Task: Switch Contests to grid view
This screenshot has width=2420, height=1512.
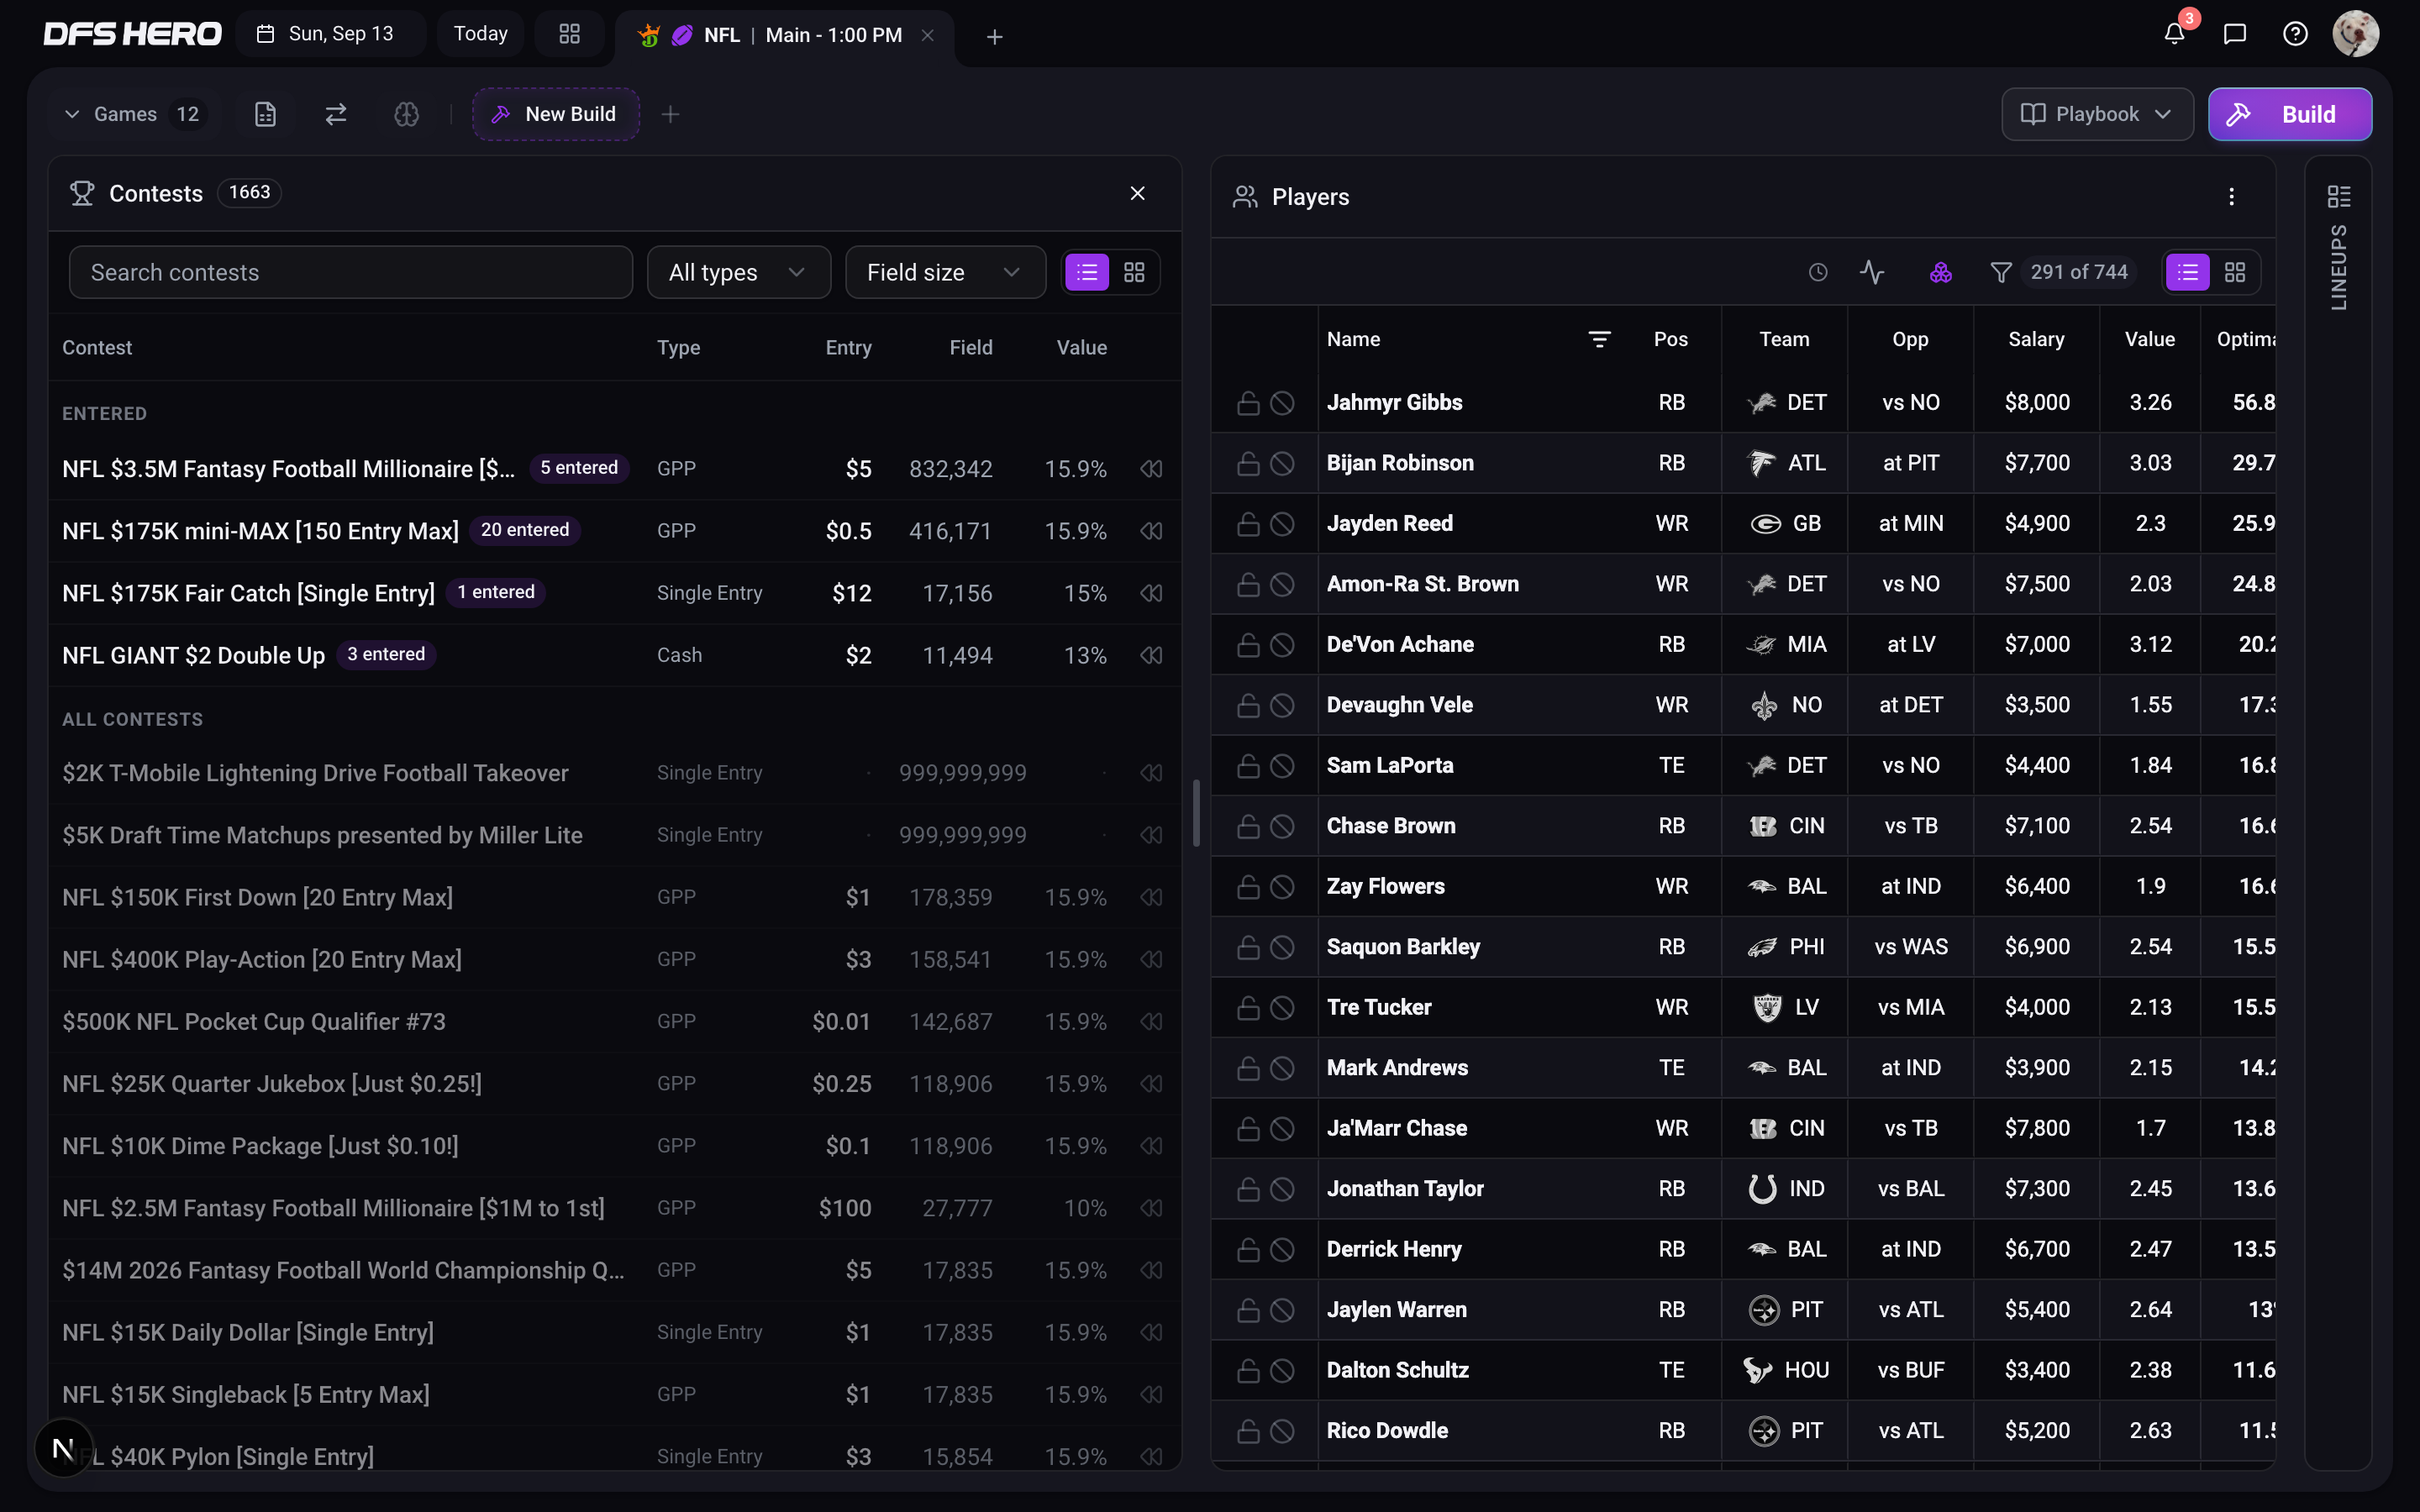Action: point(1134,272)
